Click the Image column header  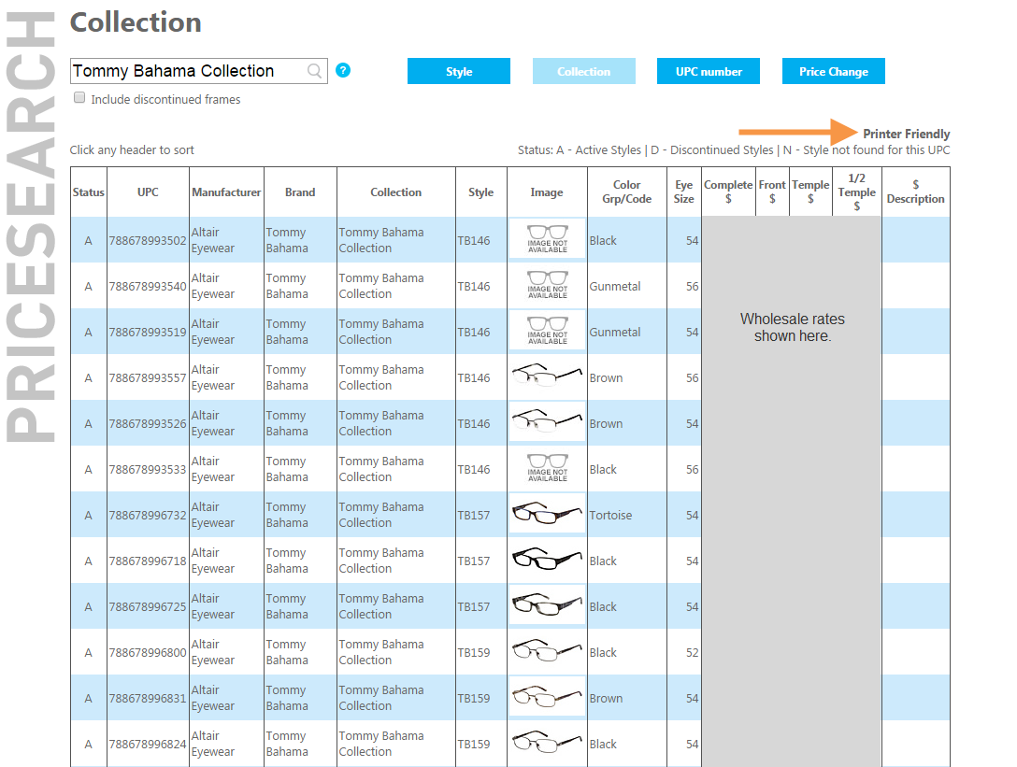click(x=547, y=192)
